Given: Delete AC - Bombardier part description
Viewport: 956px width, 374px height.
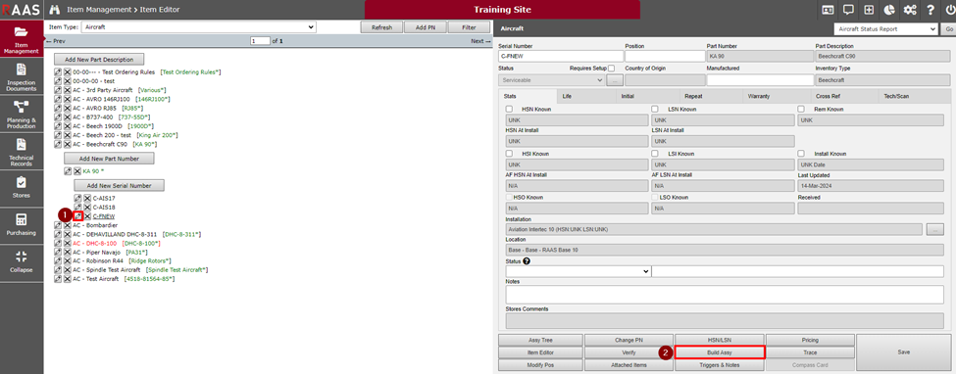Looking at the screenshot, I should click(x=68, y=225).
